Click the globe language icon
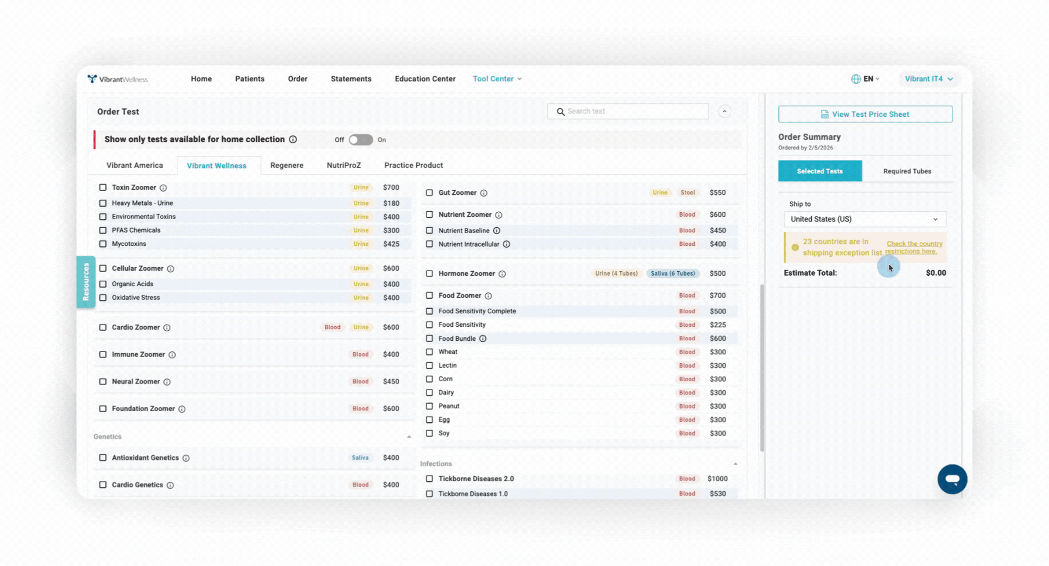1049x566 pixels. tap(855, 79)
